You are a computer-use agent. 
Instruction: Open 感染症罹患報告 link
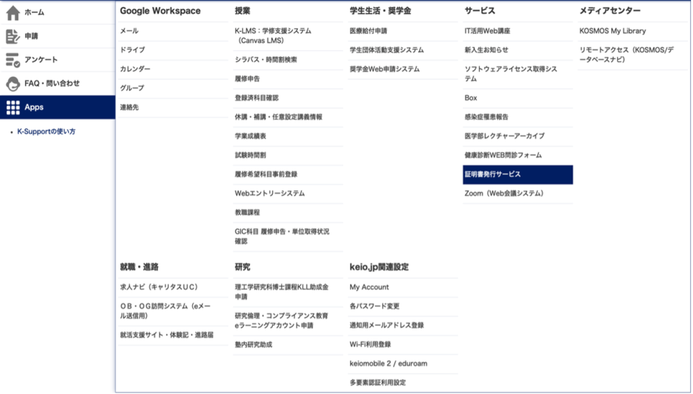click(486, 117)
